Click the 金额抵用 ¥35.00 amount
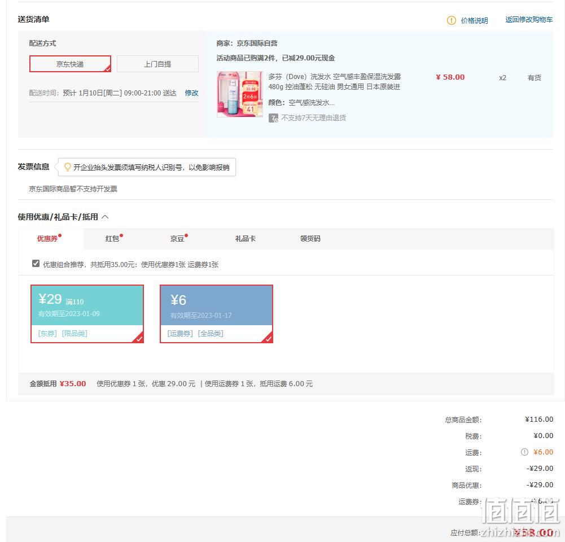The width and height of the screenshot is (565, 542). [x=72, y=383]
